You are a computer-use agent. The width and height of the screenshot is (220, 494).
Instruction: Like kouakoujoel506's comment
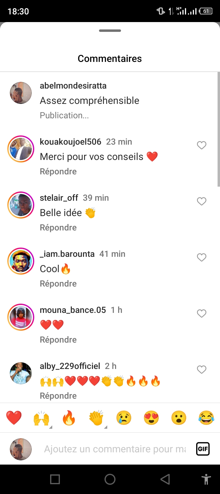[202, 145]
